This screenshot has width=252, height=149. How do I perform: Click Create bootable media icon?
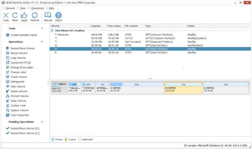tap(8, 35)
